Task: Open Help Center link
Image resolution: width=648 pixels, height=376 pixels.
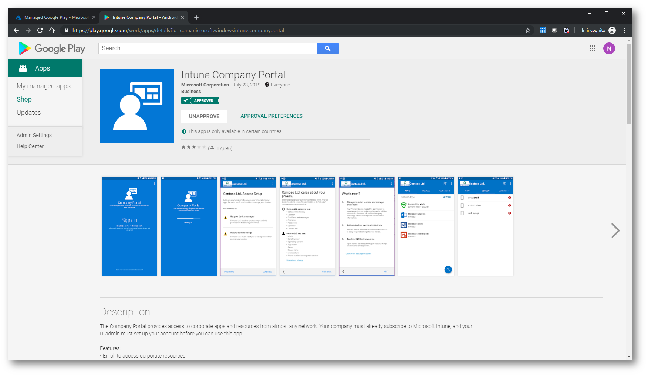Action: [x=30, y=146]
